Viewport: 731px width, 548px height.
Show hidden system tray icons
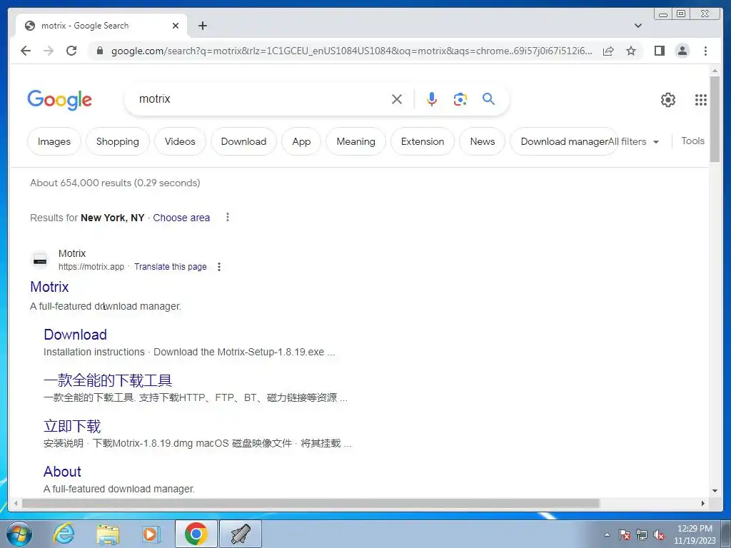click(x=607, y=534)
